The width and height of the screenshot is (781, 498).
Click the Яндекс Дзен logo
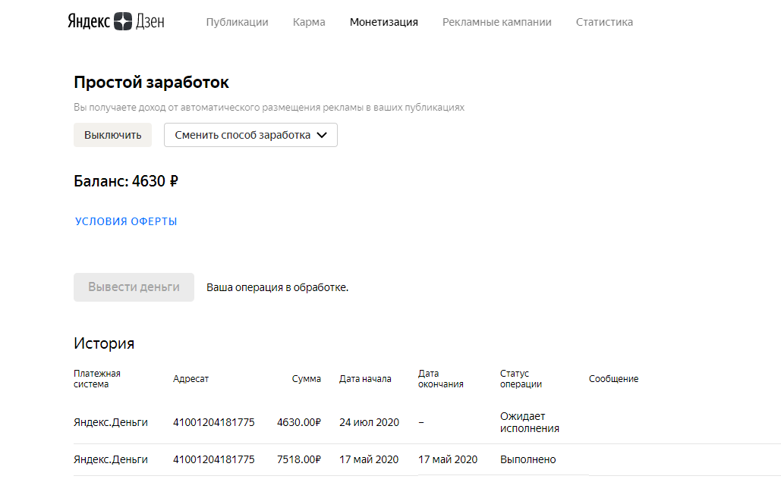116,21
